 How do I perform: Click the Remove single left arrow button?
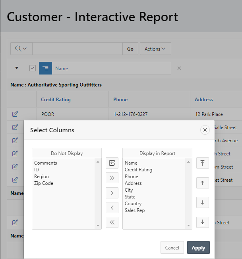(112, 208)
